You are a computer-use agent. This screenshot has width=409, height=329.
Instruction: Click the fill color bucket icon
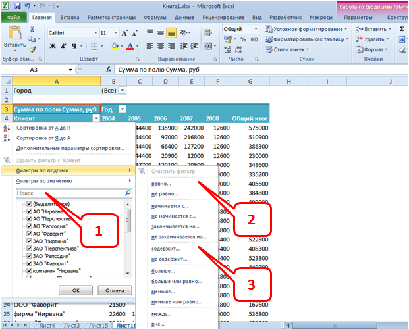113,46
